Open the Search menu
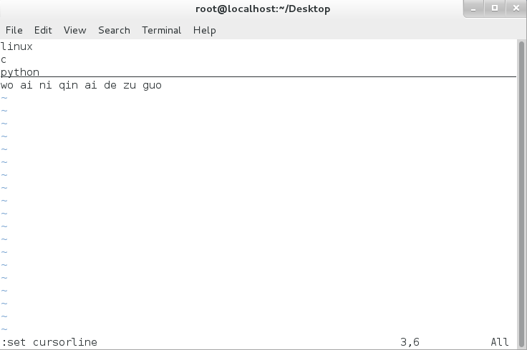Screen dimensions: 527x350 (114, 30)
